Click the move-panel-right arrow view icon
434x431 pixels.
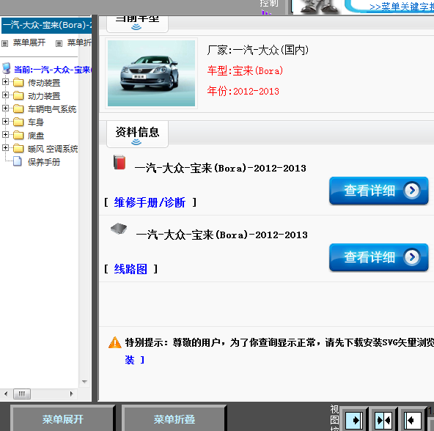coord(354,421)
